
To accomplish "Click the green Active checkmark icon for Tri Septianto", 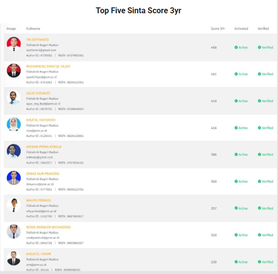I will coord(236,48).
